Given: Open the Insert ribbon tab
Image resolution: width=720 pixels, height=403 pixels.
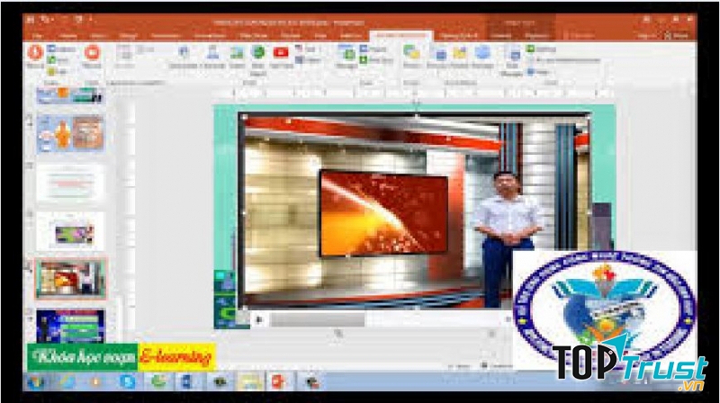Looking at the screenshot, I should pyautogui.click(x=99, y=35).
